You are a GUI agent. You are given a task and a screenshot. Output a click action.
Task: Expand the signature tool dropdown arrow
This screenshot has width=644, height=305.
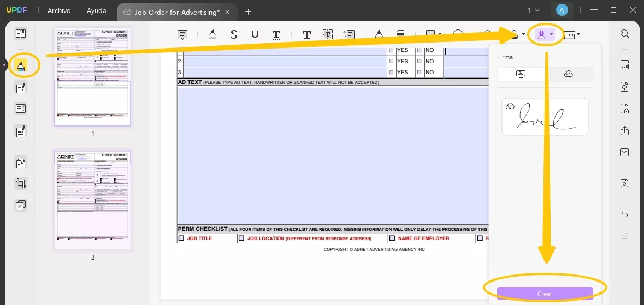(x=552, y=34)
